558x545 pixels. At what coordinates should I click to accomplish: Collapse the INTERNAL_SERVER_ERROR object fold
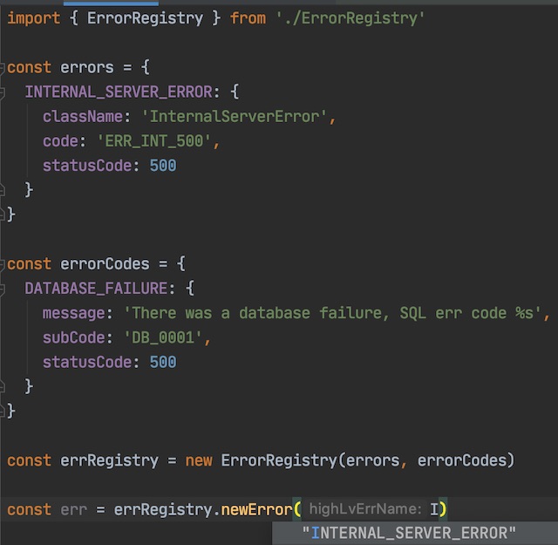2,92
